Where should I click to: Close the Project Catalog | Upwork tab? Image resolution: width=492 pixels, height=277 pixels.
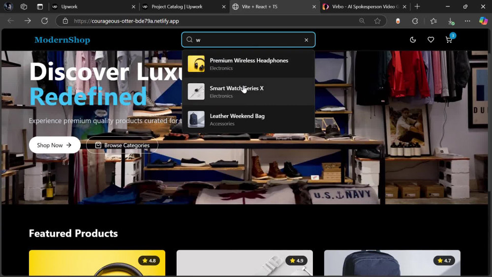point(224,6)
